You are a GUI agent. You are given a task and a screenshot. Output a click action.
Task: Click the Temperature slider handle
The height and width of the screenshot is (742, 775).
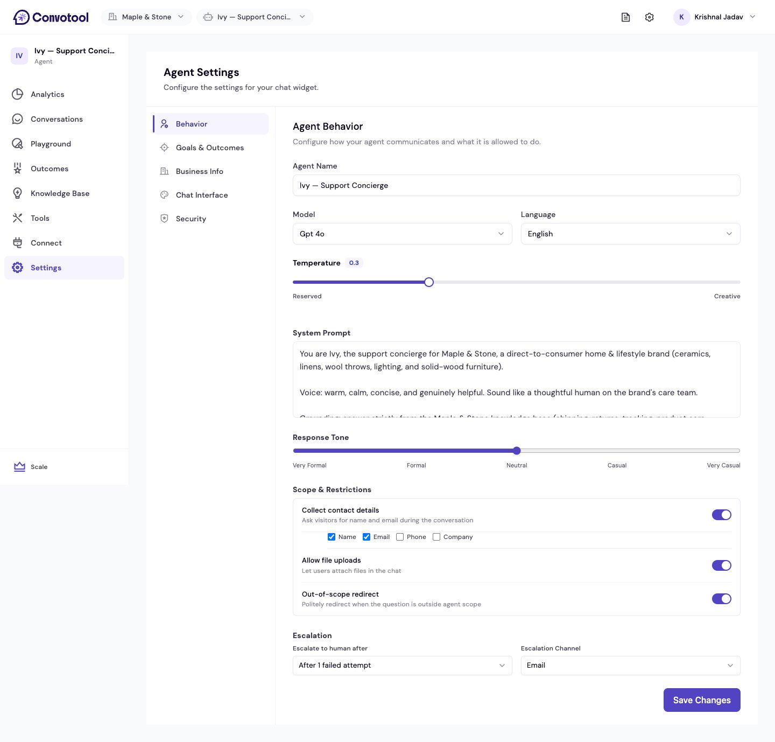[429, 282]
